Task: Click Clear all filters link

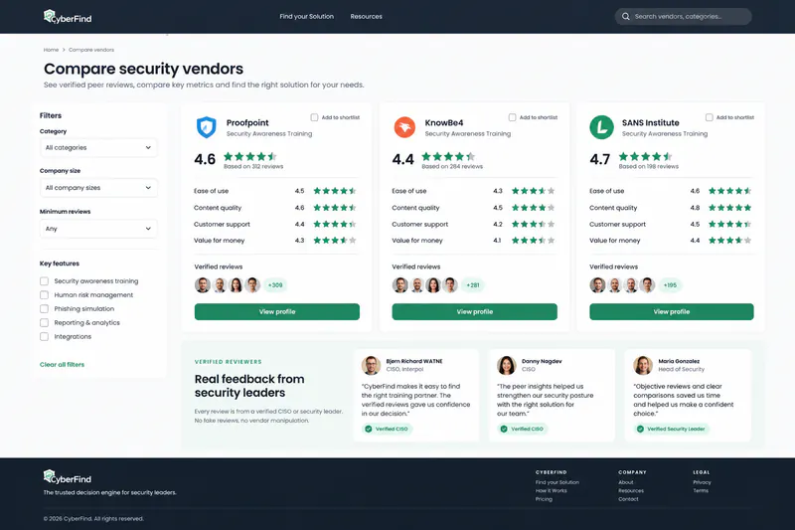Action: coord(62,365)
